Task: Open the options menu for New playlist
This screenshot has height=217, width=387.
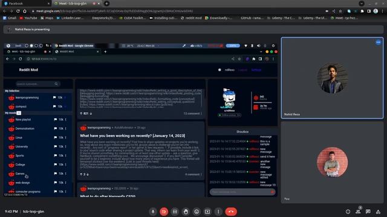Action: point(66,119)
